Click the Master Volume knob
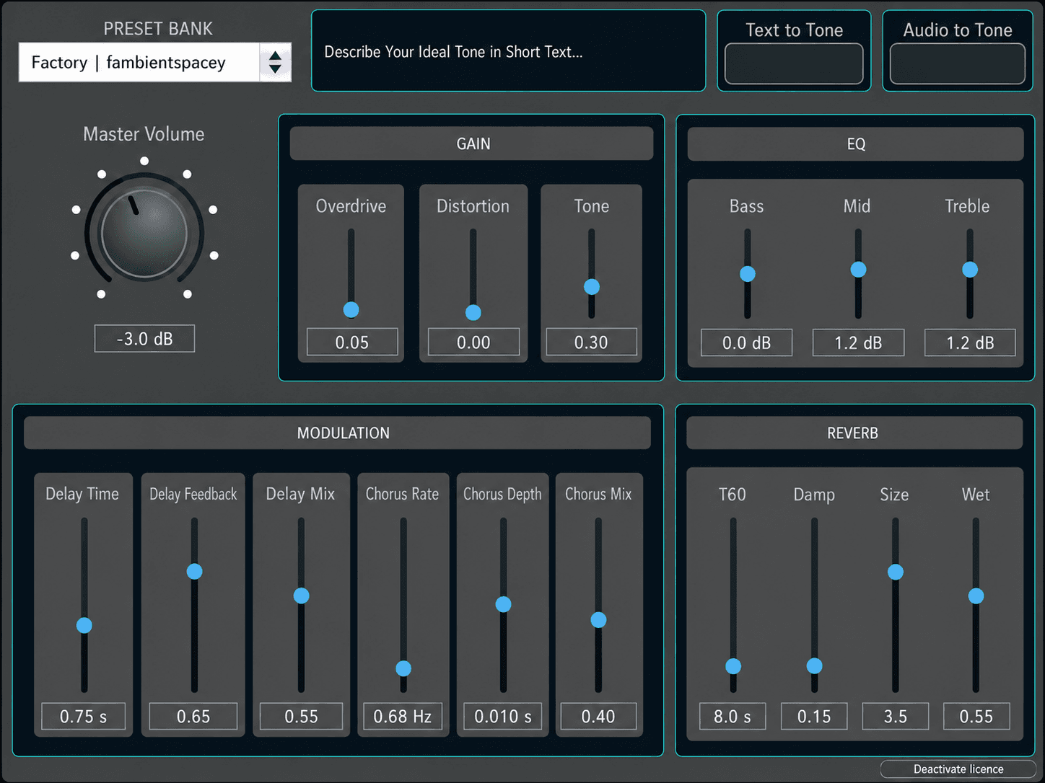This screenshot has width=1045, height=783. pyautogui.click(x=144, y=233)
